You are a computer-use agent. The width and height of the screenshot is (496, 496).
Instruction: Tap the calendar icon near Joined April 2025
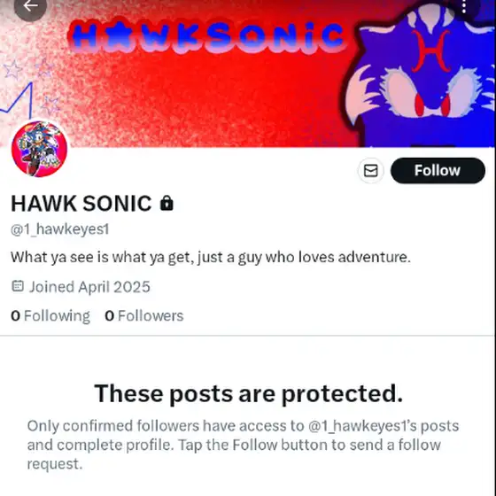[18, 286]
